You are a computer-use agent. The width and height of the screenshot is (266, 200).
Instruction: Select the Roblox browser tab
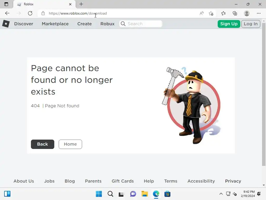[x=44, y=4]
